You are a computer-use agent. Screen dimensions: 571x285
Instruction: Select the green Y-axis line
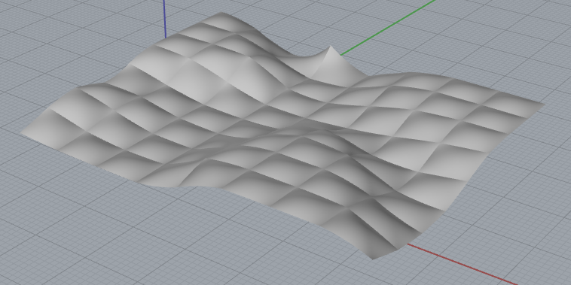coord(388,28)
